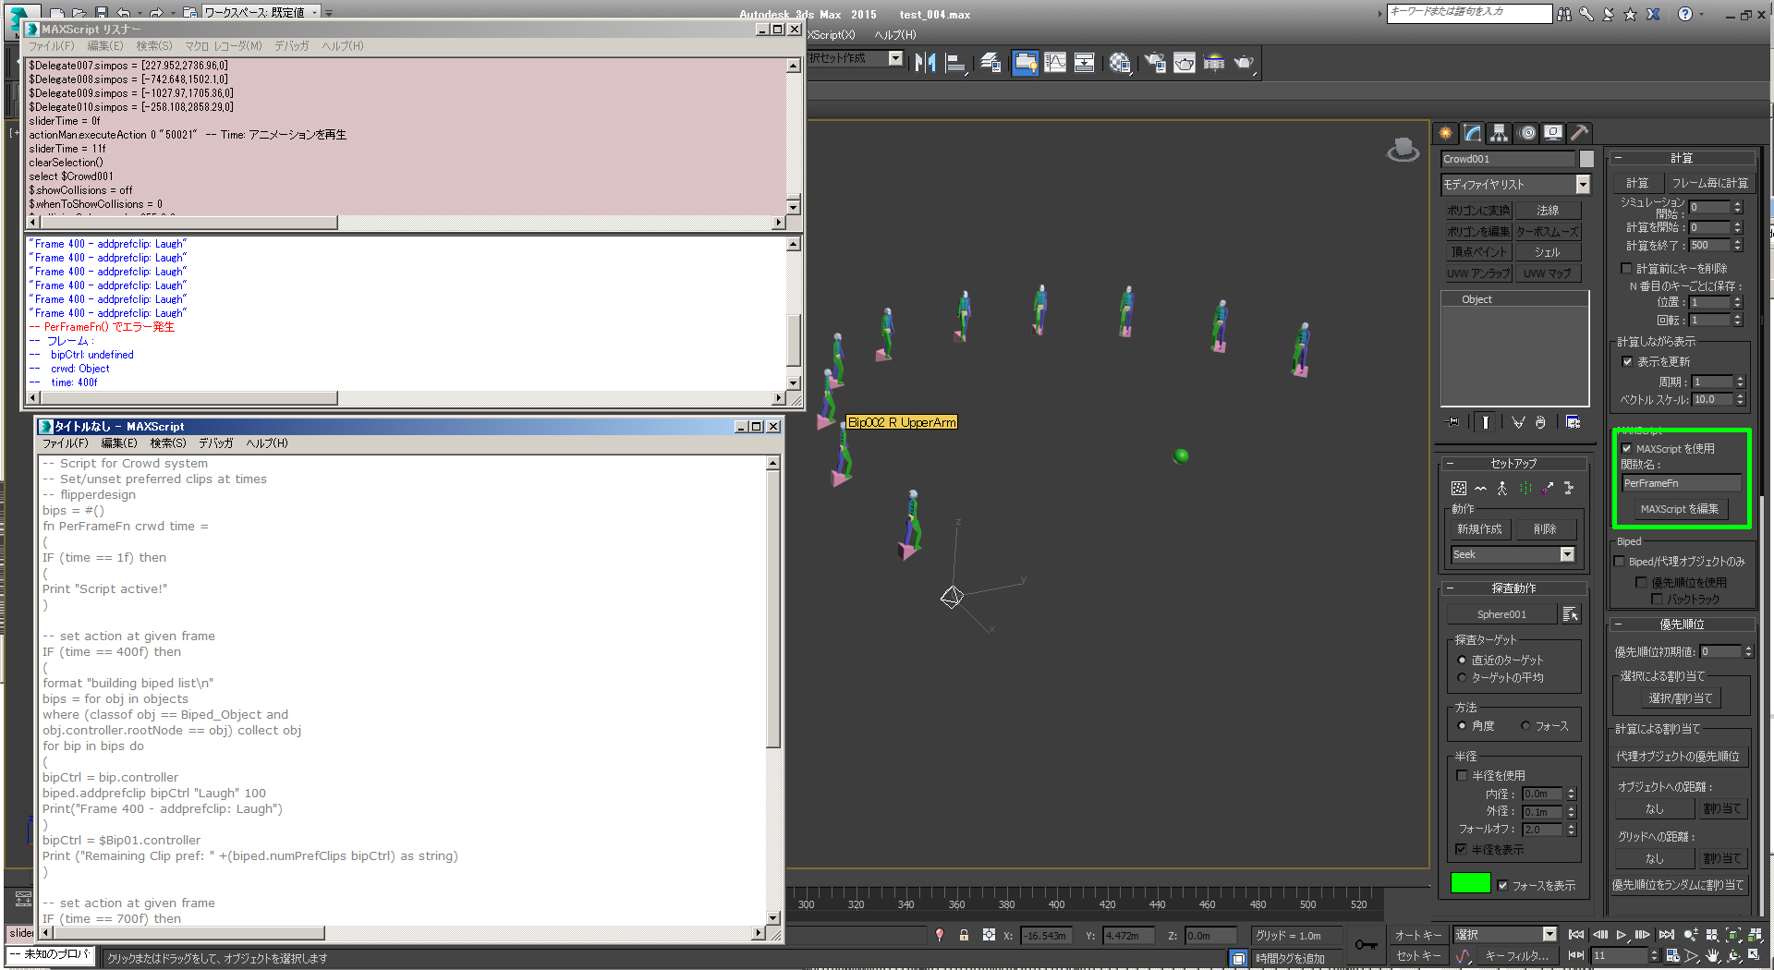
Task: Click the Zoom Extents viewport icon
Action: 1733,935
